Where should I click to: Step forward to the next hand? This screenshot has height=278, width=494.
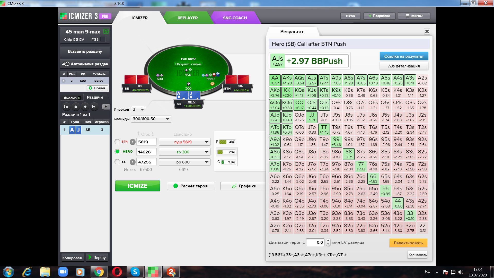[x=85, y=107]
